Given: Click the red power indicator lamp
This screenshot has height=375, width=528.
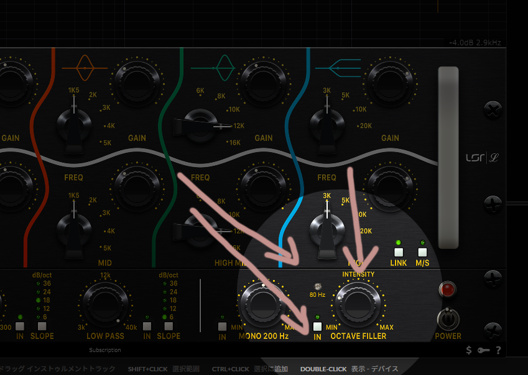Looking at the screenshot, I should coord(448,289).
